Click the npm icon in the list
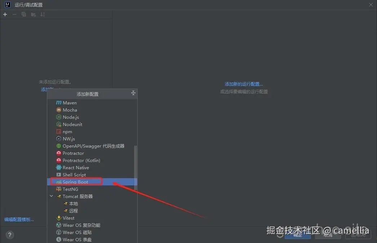 click(x=59, y=132)
